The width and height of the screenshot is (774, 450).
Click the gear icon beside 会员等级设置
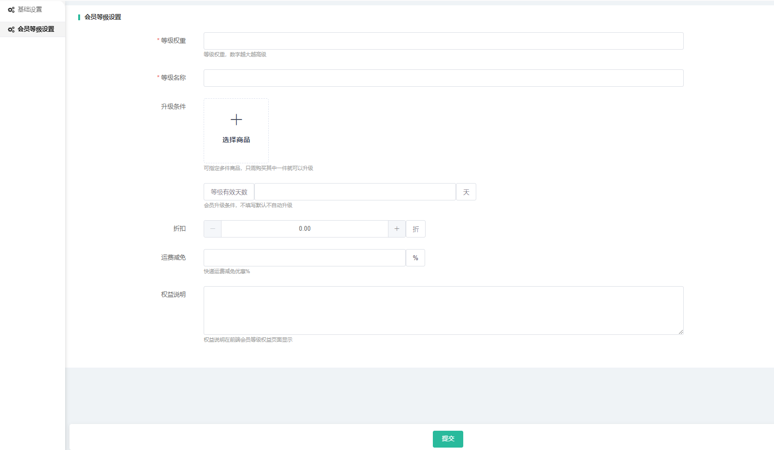(11, 29)
